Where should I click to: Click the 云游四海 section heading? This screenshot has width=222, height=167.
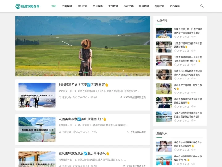click(162, 20)
